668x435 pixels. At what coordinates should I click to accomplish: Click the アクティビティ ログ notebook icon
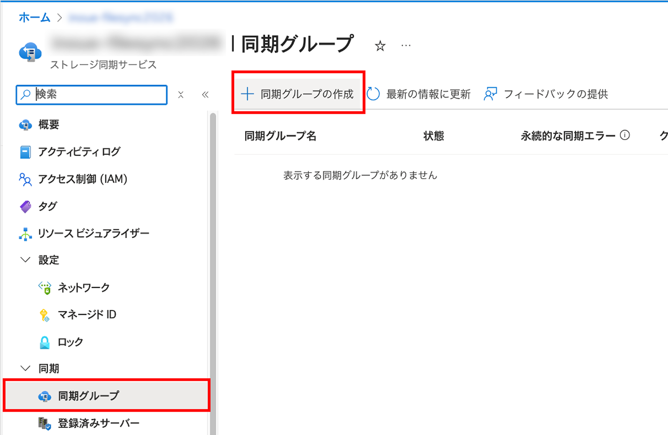click(25, 152)
